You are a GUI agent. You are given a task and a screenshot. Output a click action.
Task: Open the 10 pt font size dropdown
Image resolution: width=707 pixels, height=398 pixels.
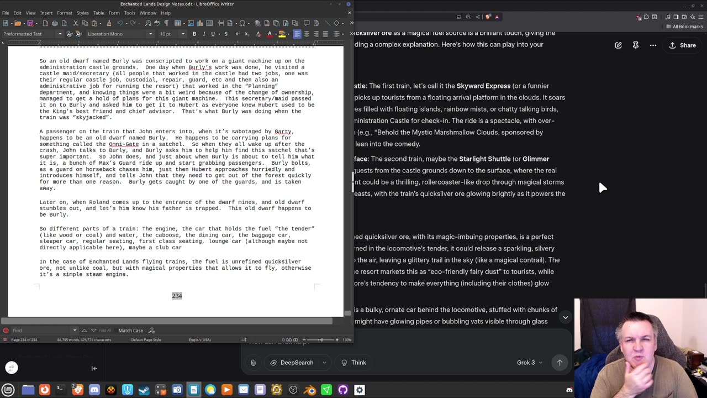click(183, 34)
